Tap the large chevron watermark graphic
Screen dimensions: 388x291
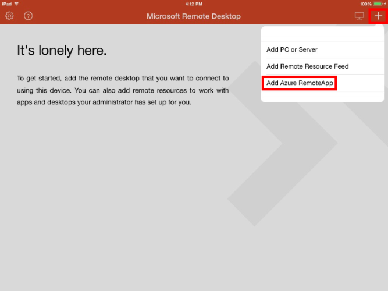pos(283,144)
